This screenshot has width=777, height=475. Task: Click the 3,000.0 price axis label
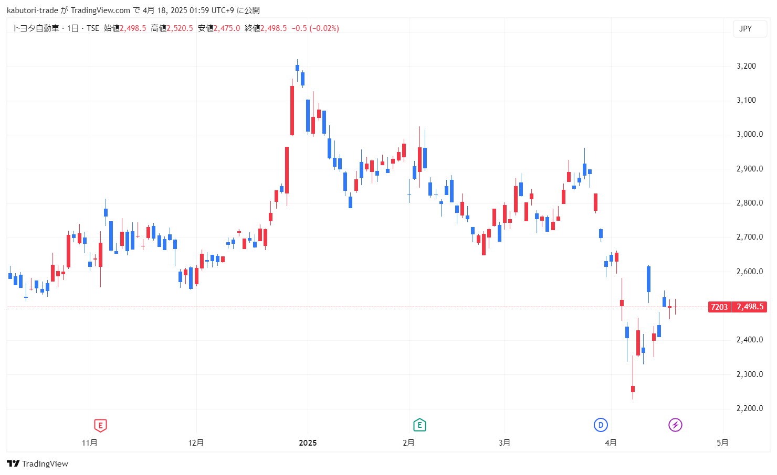750,134
